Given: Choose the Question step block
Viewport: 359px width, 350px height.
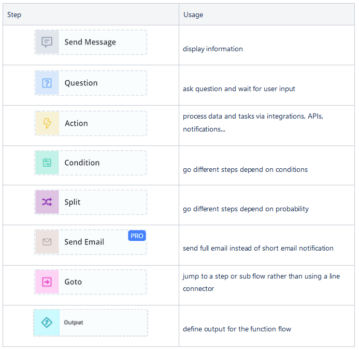Looking at the screenshot, I should click(x=91, y=83).
